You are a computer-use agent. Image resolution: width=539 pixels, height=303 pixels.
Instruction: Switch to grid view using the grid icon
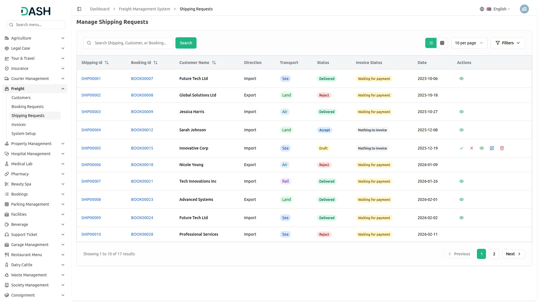click(442, 43)
